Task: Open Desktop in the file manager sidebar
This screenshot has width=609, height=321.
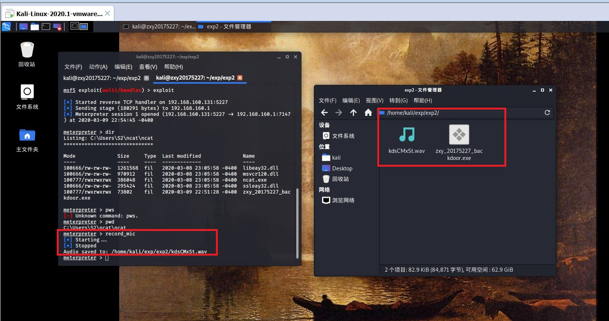Action: click(x=337, y=168)
